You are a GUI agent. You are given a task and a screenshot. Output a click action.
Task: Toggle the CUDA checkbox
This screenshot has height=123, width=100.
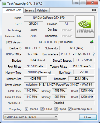42,109
